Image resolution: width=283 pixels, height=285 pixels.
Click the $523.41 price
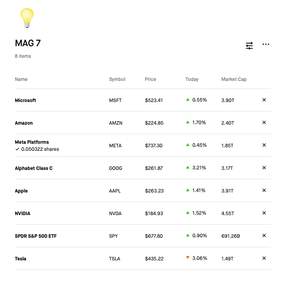[154, 101]
